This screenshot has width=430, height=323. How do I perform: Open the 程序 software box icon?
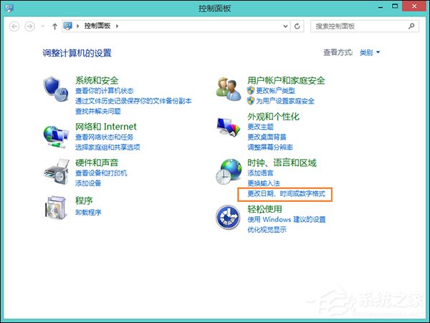pyautogui.click(x=56, y=208)
